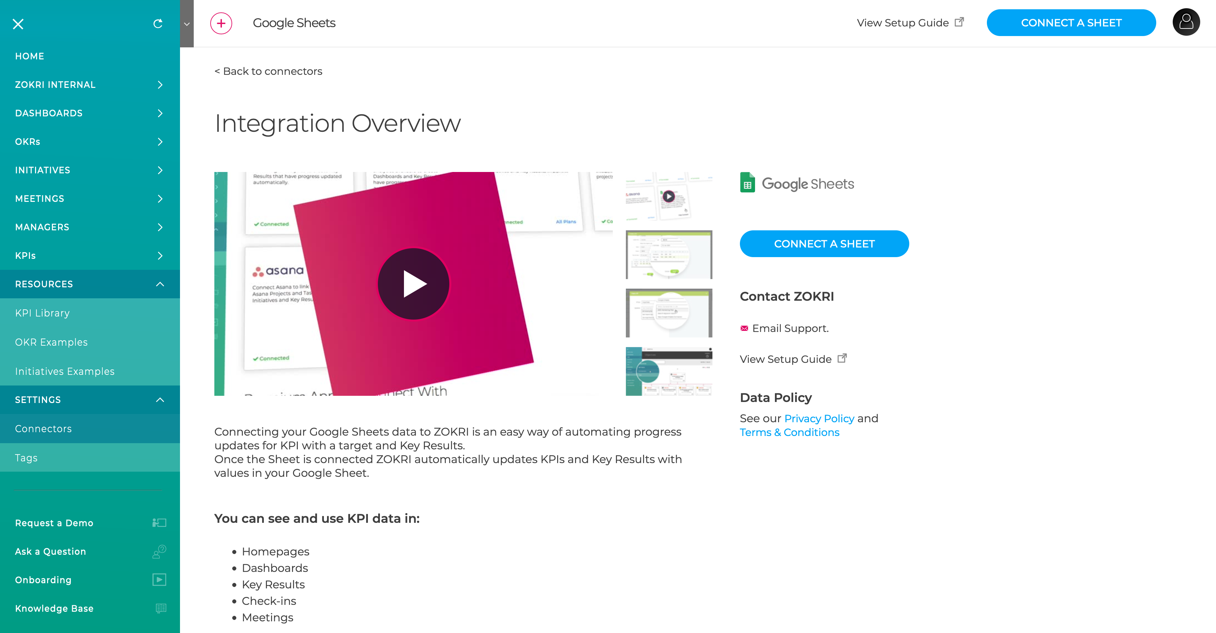Click Email Support link
The height and width of the screenshot is (633, 1216).
790,328
